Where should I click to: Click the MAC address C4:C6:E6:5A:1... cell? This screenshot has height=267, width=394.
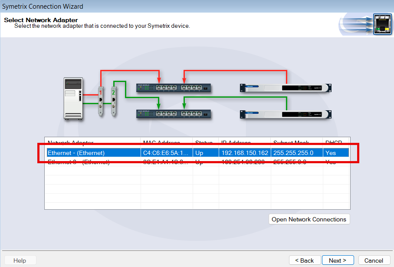166,153
